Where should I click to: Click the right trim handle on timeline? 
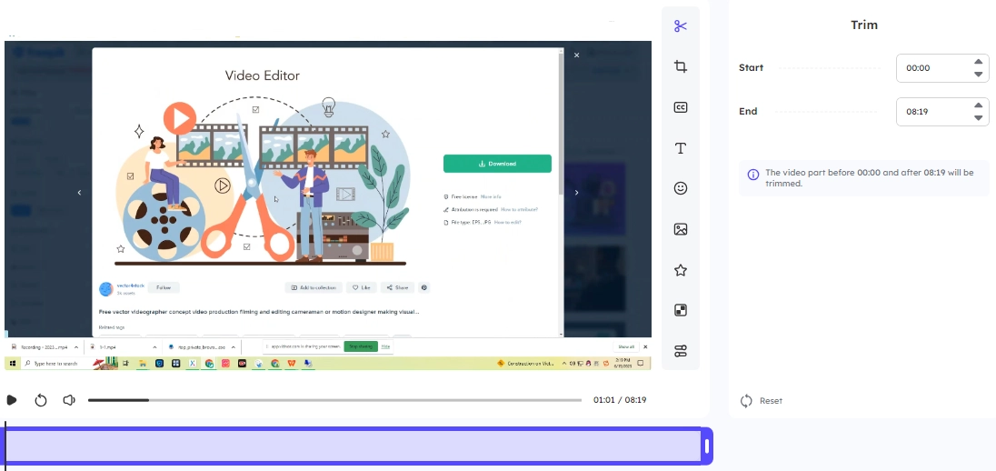[707, 446]
